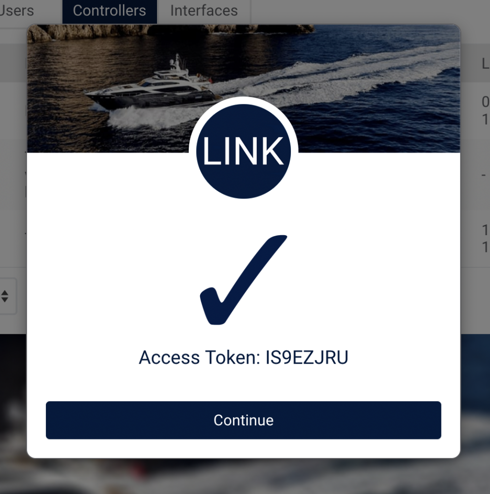Click the open blue sea in the banner

tap(378, 126)
